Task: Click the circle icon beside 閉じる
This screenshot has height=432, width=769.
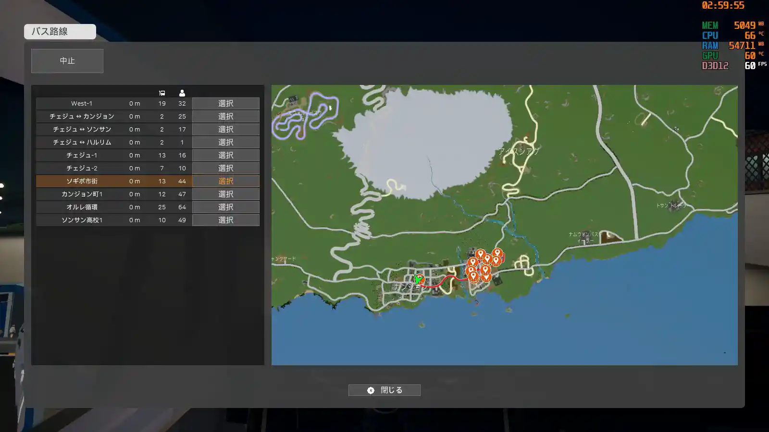Action: tap(371, 390)
